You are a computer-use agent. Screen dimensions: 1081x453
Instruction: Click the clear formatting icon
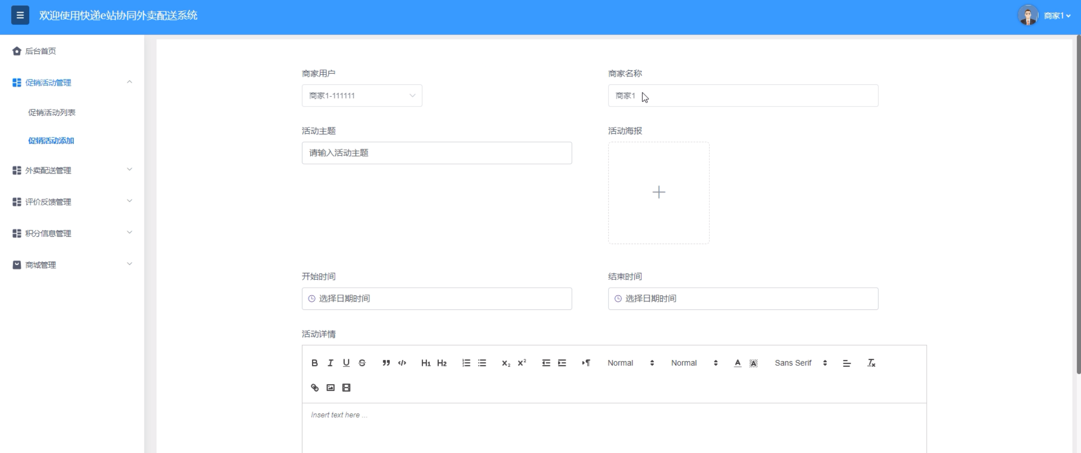tap(871, 363)
